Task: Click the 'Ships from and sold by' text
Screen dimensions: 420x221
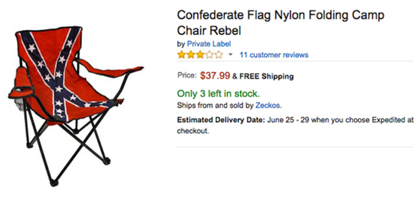Action: (x=215, y=105)
